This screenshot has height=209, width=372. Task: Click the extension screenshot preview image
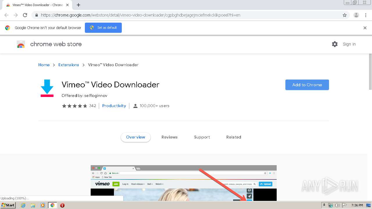(x=184, y=183)
